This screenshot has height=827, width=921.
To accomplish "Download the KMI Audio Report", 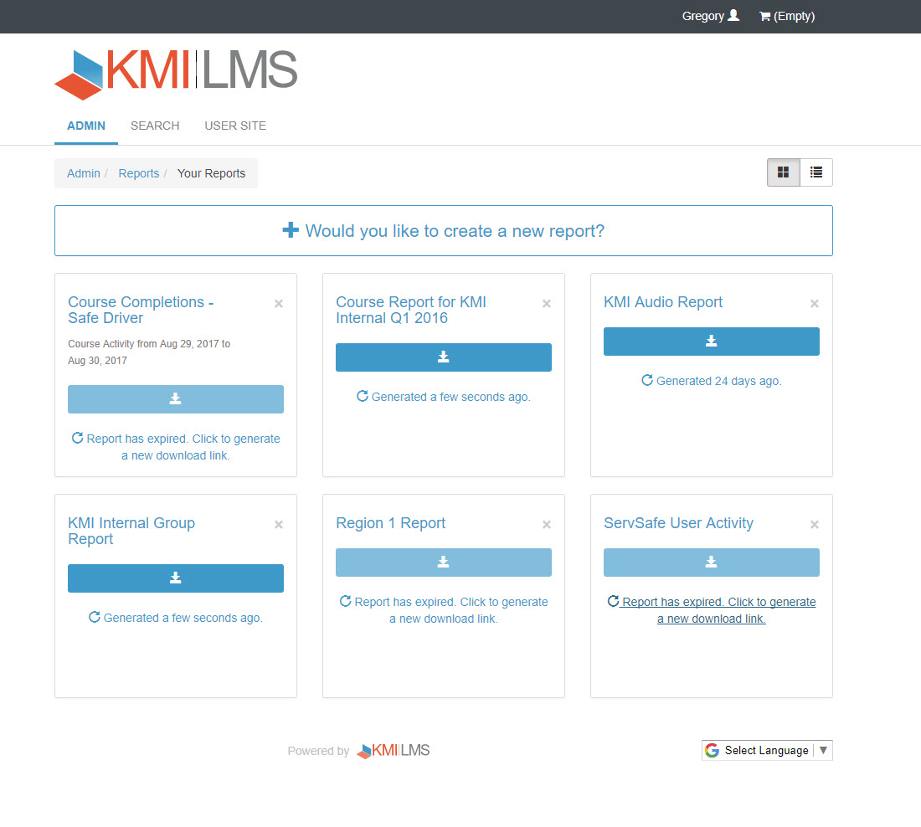I will pos(712,342).
